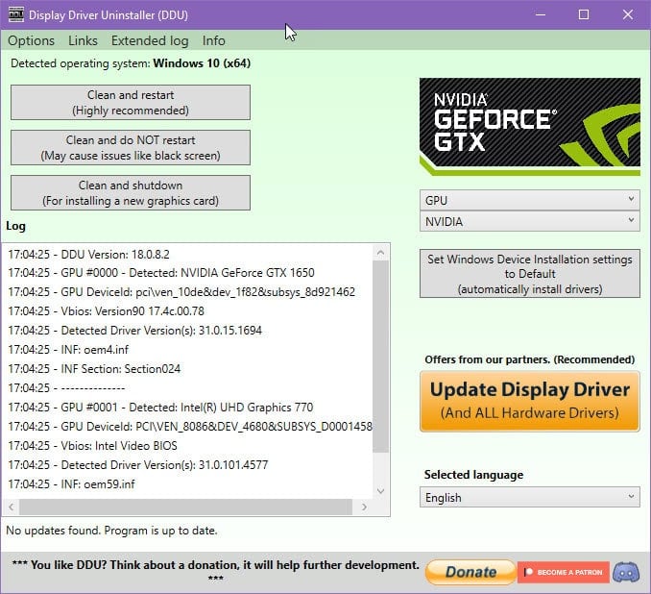The height and width of the screenshot is (594, 651).
Task: Select log line 'INF: oem4.inf'
Action: 68,350
